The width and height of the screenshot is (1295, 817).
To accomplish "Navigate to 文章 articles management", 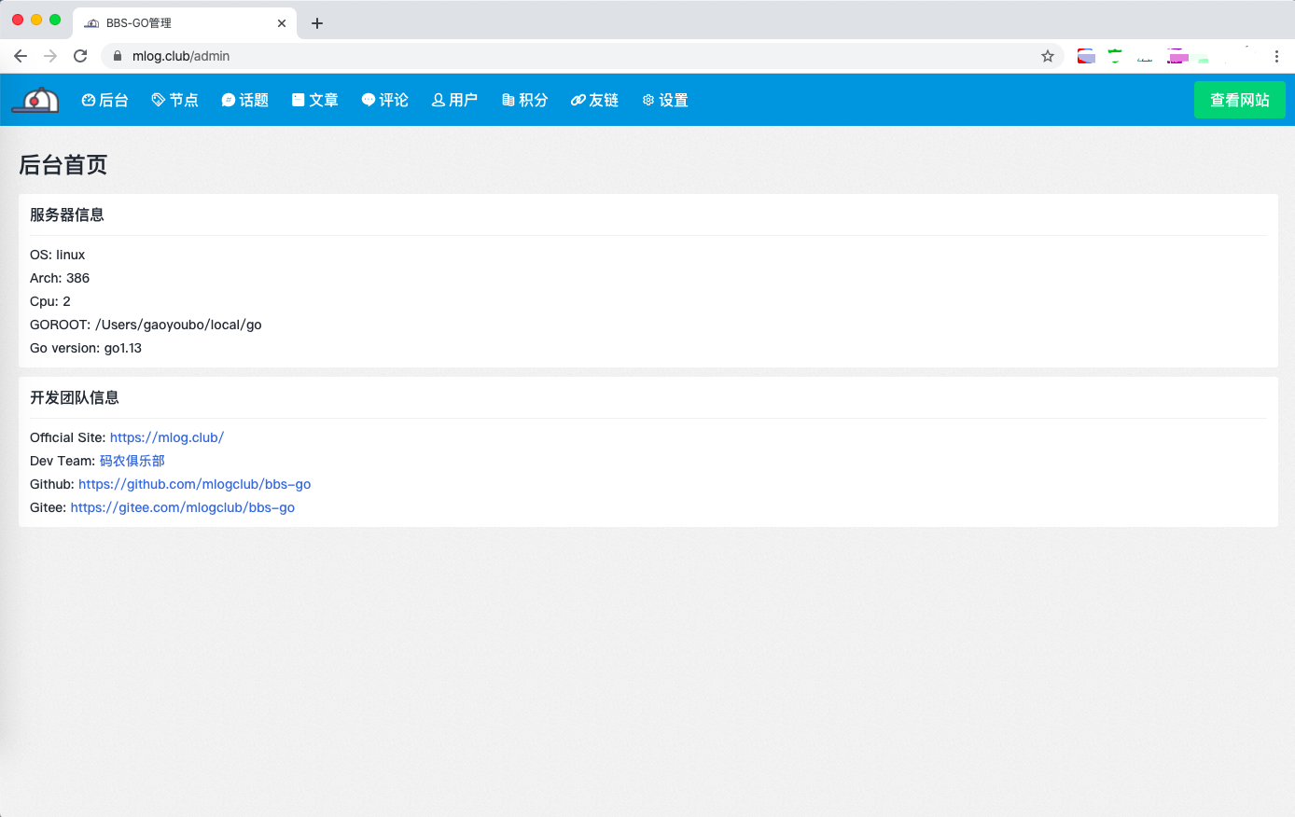I will tap(315, 100).
